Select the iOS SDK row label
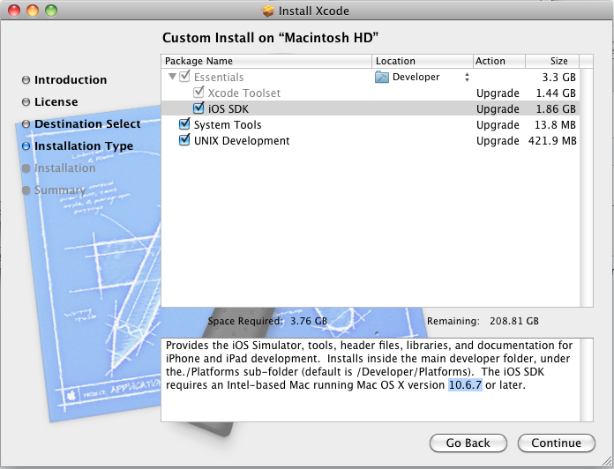614x469 pixels. [228, 108]
